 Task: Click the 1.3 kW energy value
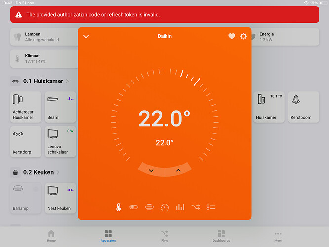[x=266, y=40]
